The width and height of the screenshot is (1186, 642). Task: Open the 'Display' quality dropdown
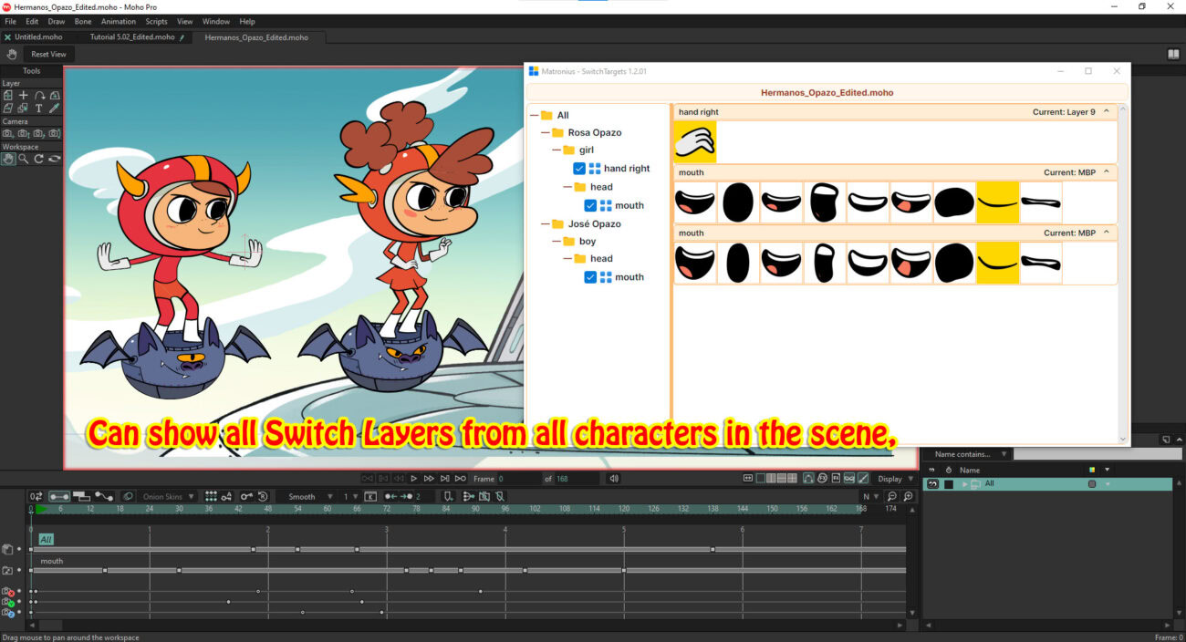point(897,479)
